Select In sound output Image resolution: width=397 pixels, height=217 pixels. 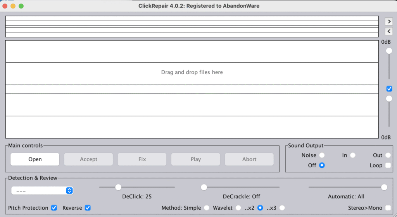click(353, 155)
